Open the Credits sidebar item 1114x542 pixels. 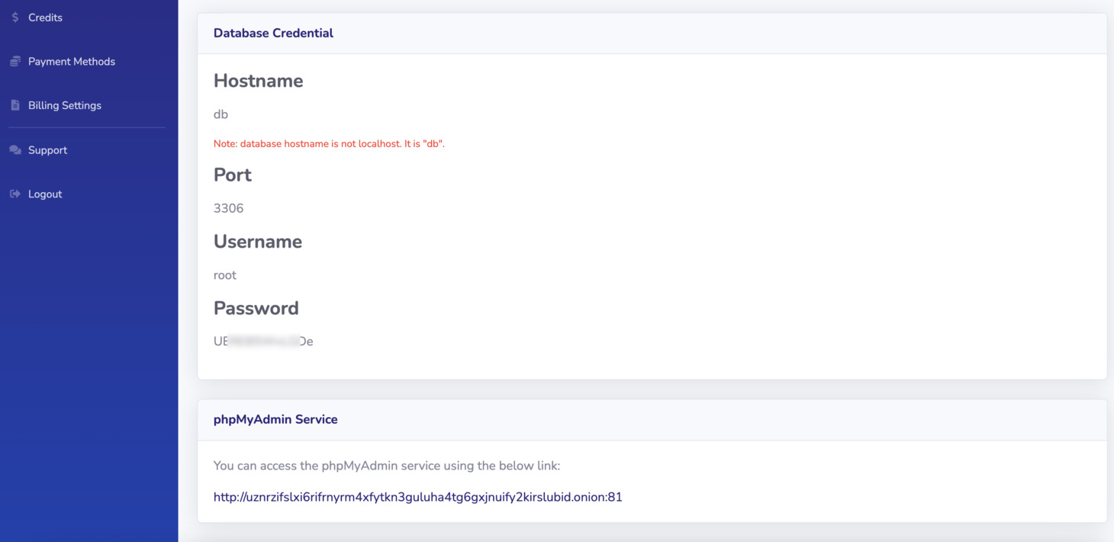coord(45,18)
